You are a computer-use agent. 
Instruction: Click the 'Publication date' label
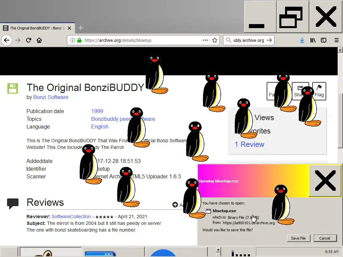pos(45,111)
